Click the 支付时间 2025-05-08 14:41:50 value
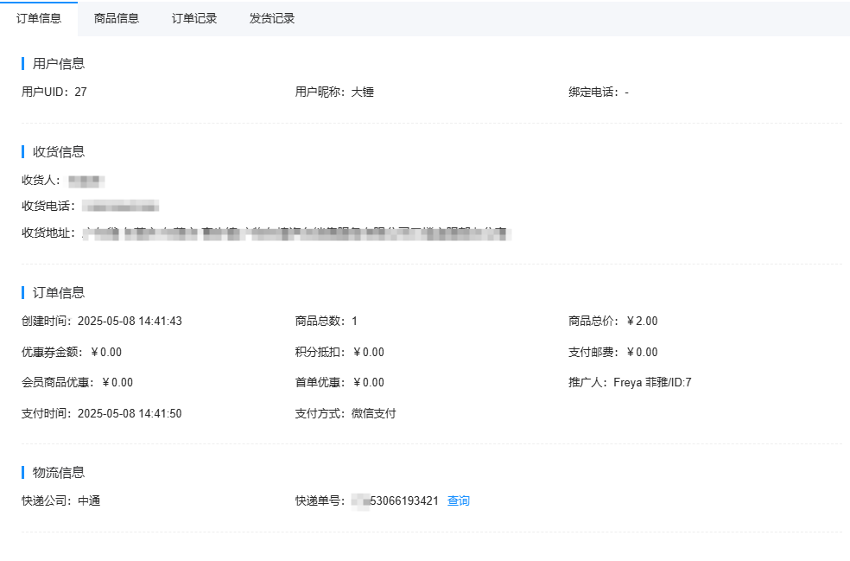The height and width of the screenshot is (561, 850). point(130,413)
